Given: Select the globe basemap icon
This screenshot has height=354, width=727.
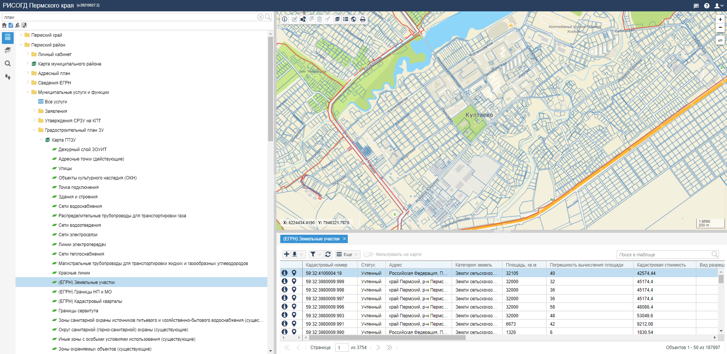Looking at the screenshot, I should point(354,19).
